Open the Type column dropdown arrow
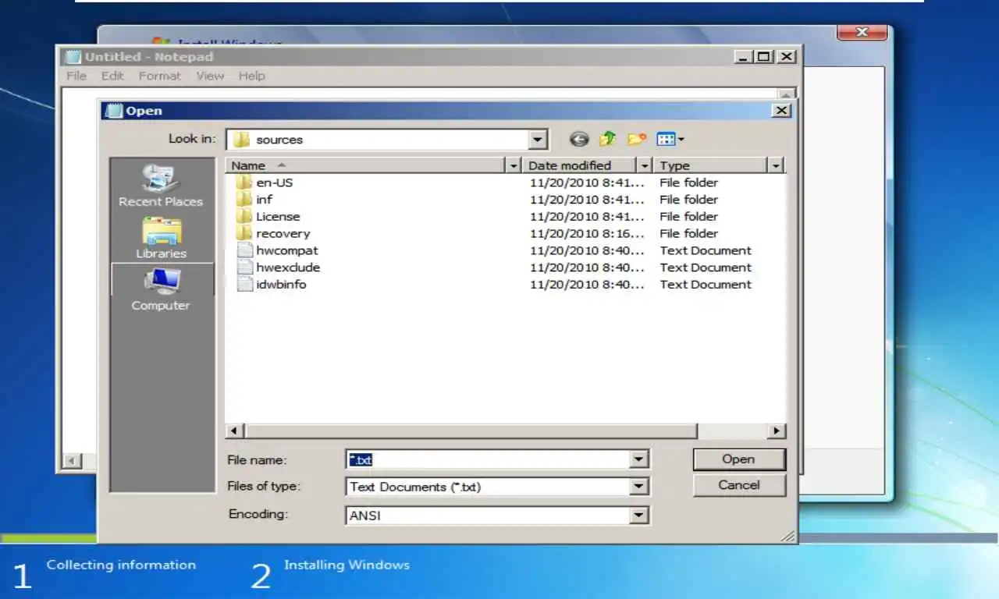Image resolution: width=999 pixels, height=599 pixels. tap(775, 165)
